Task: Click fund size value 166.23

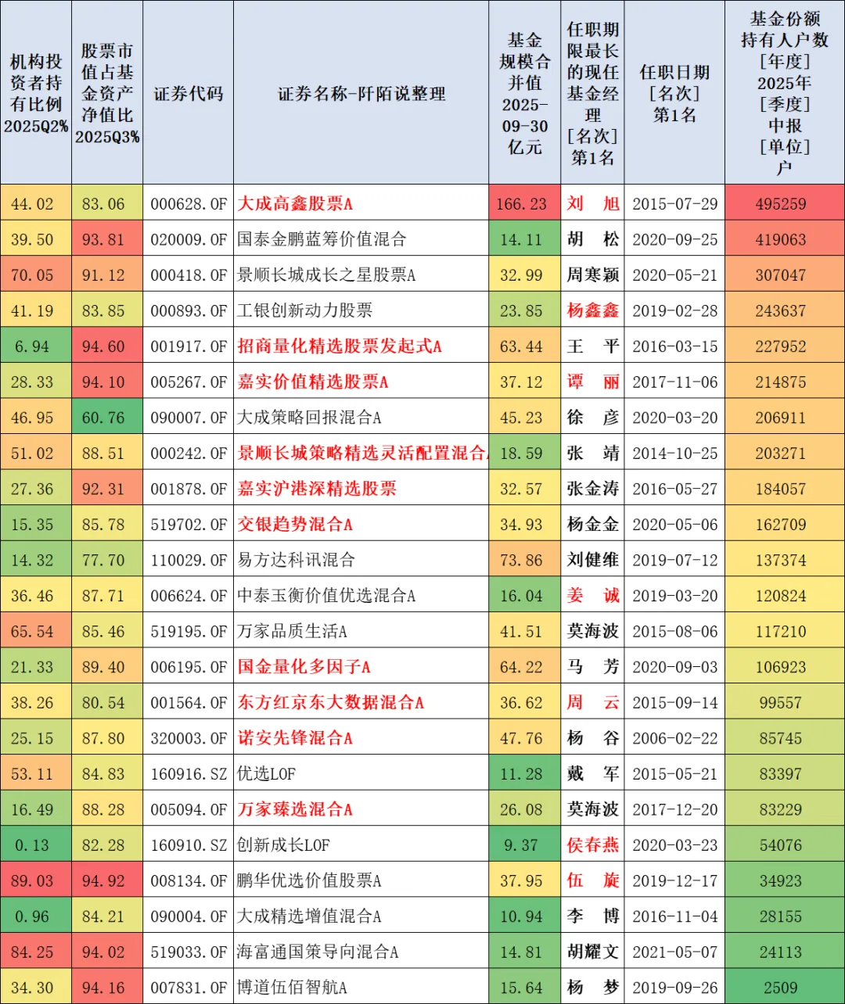Action: click(x=522, y=204)
